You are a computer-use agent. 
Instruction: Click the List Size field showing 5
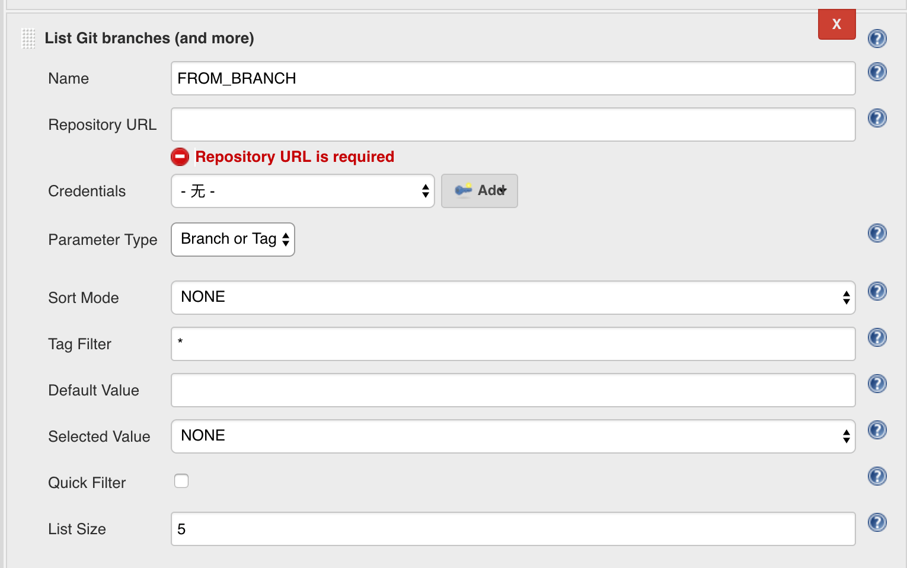[x=513, y=528]
